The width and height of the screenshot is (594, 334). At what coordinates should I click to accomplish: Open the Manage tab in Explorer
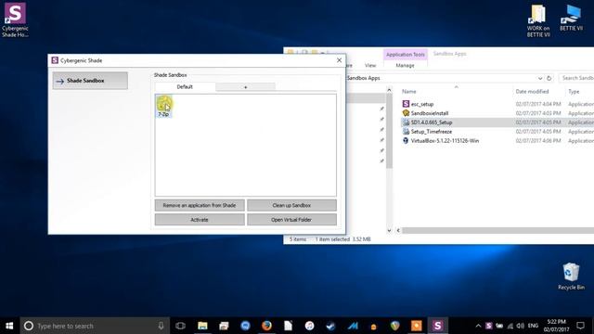coord(405,66)
